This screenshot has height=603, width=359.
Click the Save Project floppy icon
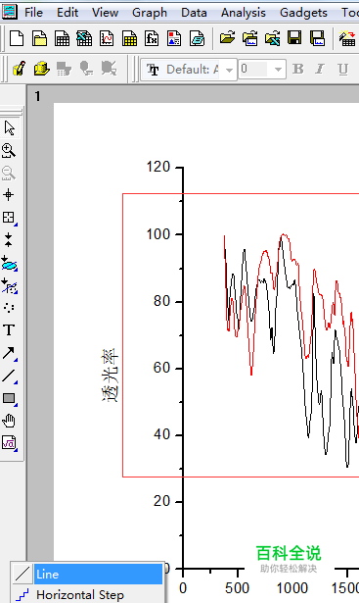pos(294,38)
